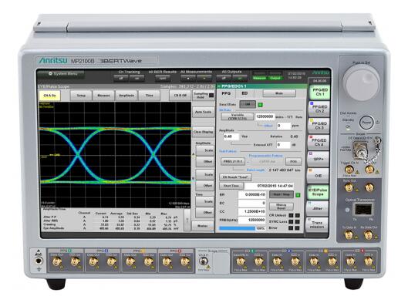
Task: Switch All Outputs on
Action: [x=240, y=78]
